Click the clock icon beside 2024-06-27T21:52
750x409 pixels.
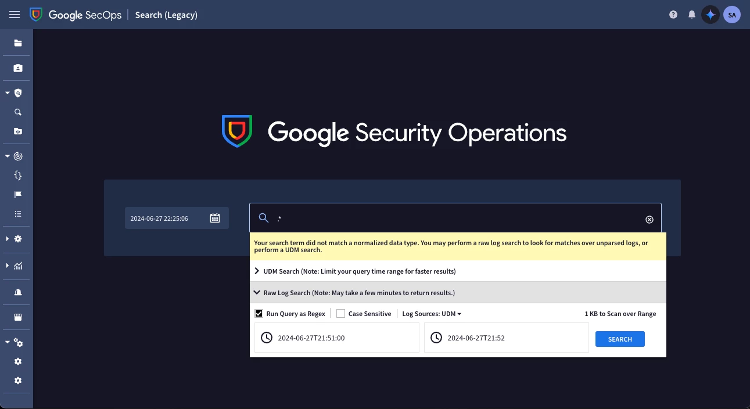436,338
